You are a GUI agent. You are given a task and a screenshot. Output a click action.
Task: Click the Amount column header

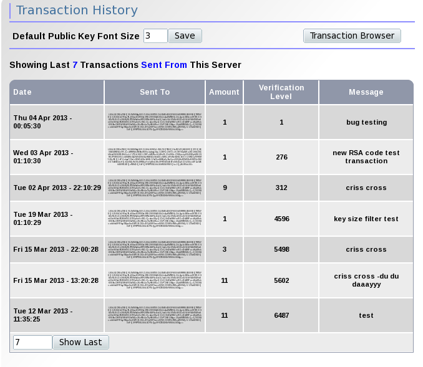pos(224,92)
